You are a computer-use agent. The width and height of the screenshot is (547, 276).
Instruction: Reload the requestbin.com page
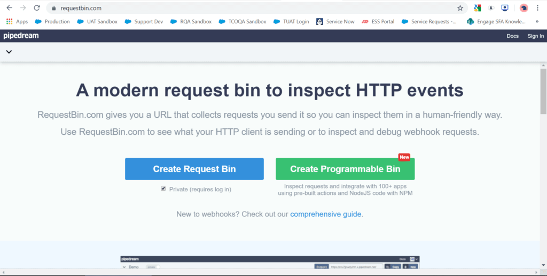(x=37, y=7)
